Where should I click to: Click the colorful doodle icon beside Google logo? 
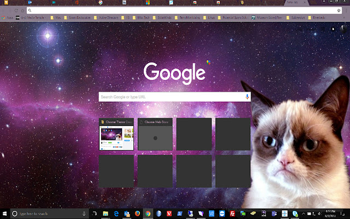pos(208,62)
